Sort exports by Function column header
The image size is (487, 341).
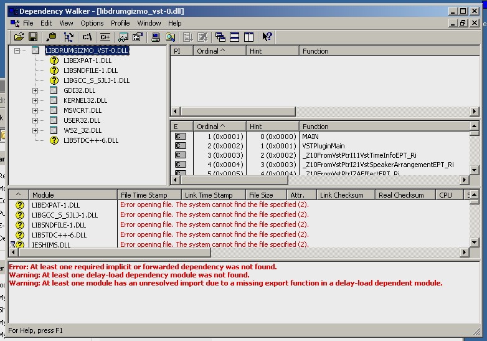pos(384,127)
